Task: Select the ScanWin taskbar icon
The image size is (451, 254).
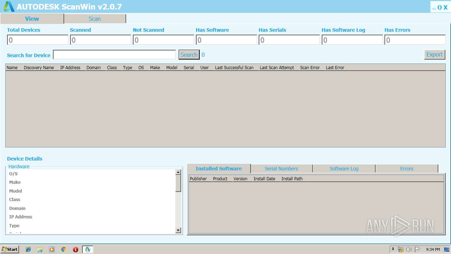Action: tap(87, 249)
